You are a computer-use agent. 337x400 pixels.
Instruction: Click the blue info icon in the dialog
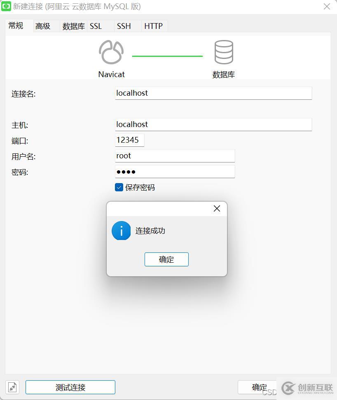121,231
